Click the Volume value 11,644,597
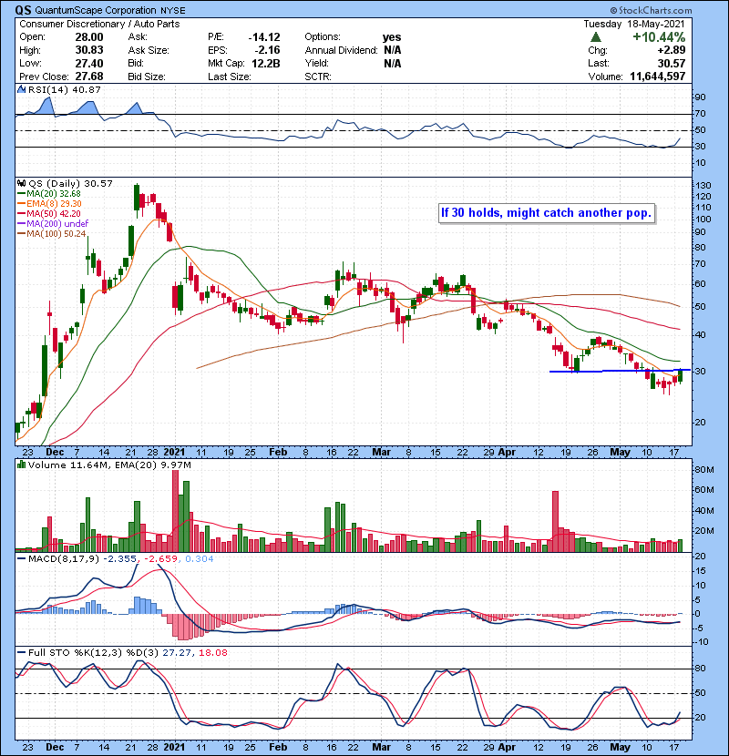The width and height of the screenshot is (729, 756). click(x=658, y=77)
